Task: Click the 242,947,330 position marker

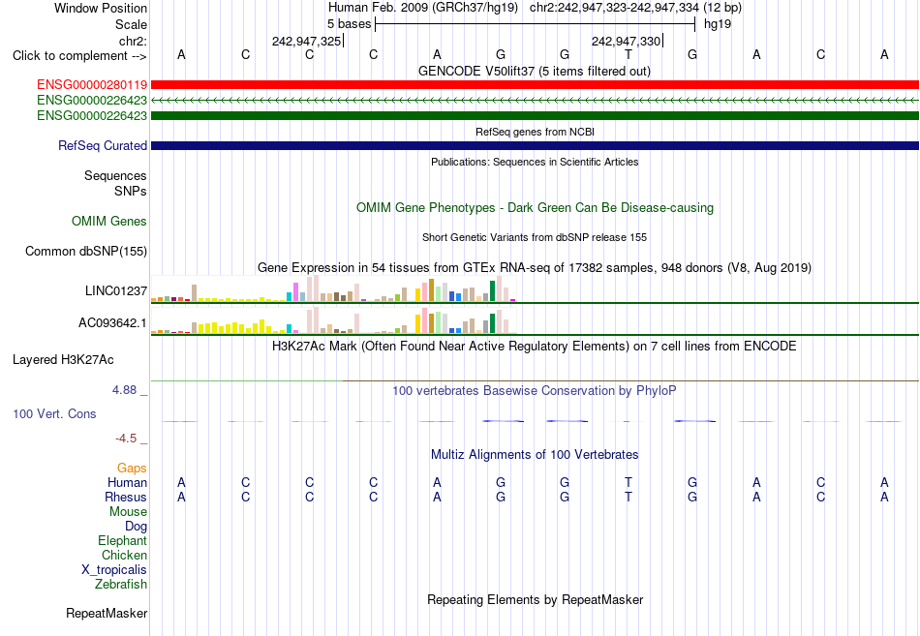Action: click(x=627, y=41)
